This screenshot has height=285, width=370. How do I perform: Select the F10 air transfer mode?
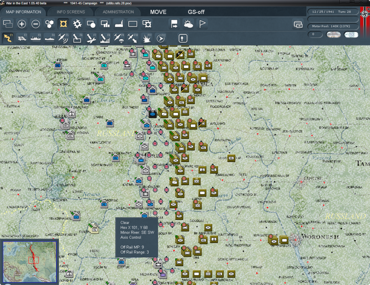tap(133, 38)
